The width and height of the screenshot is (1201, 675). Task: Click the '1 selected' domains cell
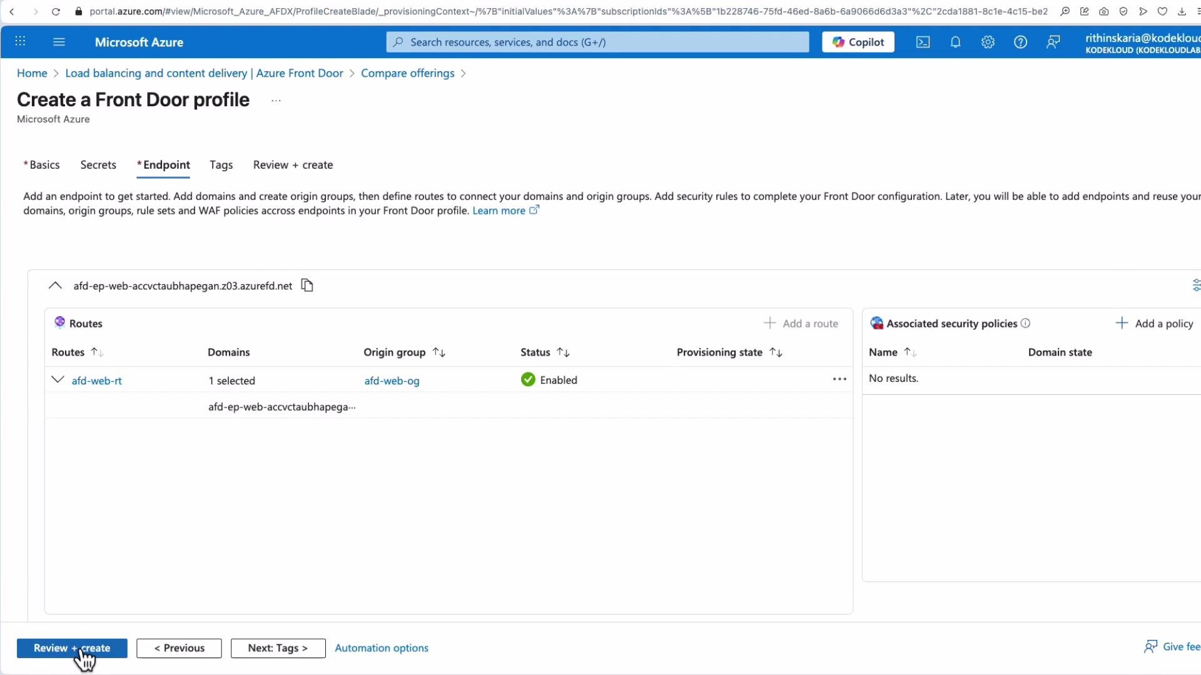point(232,381)
